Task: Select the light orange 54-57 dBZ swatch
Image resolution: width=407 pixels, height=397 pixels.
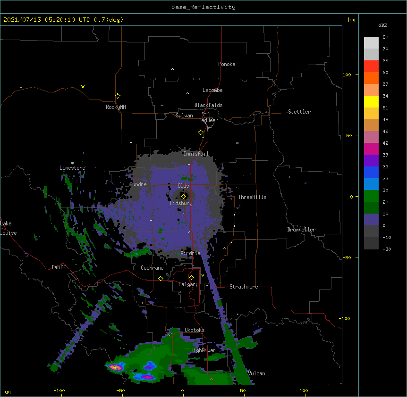Action: (371, 90)
